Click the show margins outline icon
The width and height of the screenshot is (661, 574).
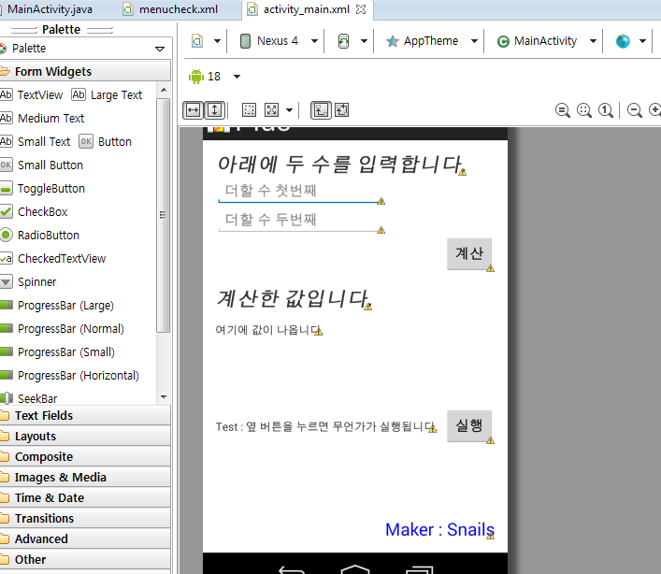(249, 109)
